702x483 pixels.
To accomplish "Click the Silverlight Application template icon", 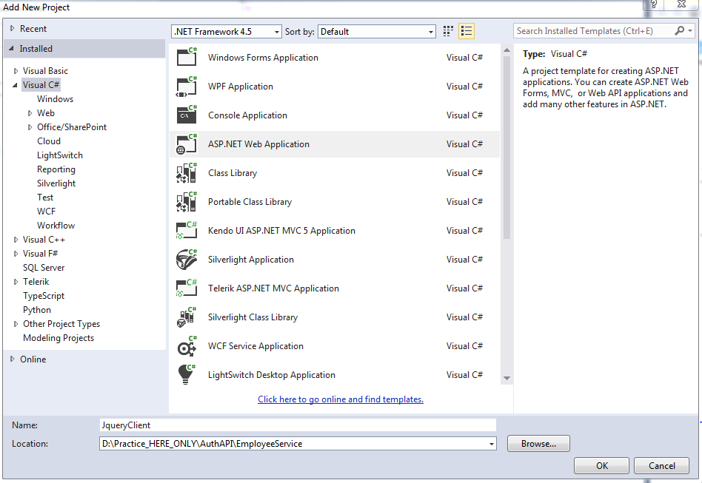I will click(187, 260).
